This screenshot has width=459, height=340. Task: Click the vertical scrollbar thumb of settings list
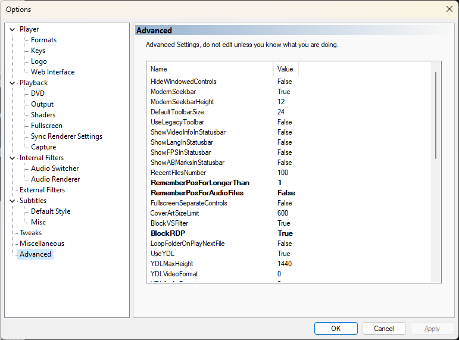tap(436, 116)
